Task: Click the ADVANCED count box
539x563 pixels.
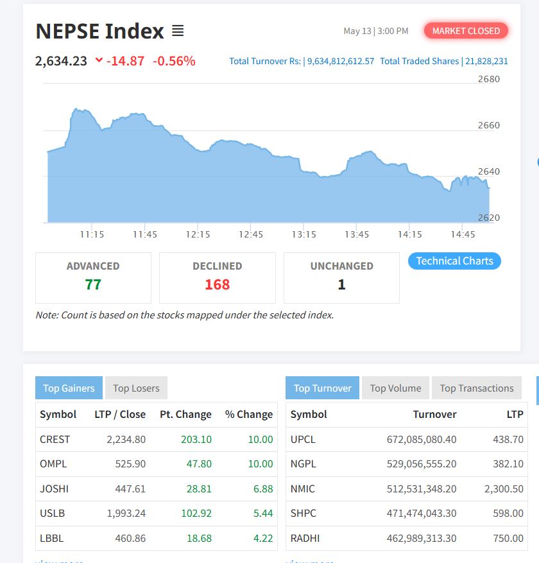Action: [93, 277]
